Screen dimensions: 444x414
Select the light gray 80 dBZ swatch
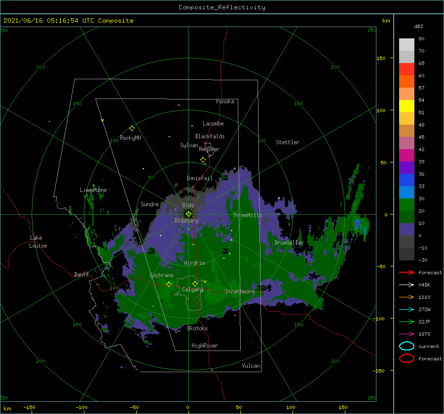tap(407, 45)
